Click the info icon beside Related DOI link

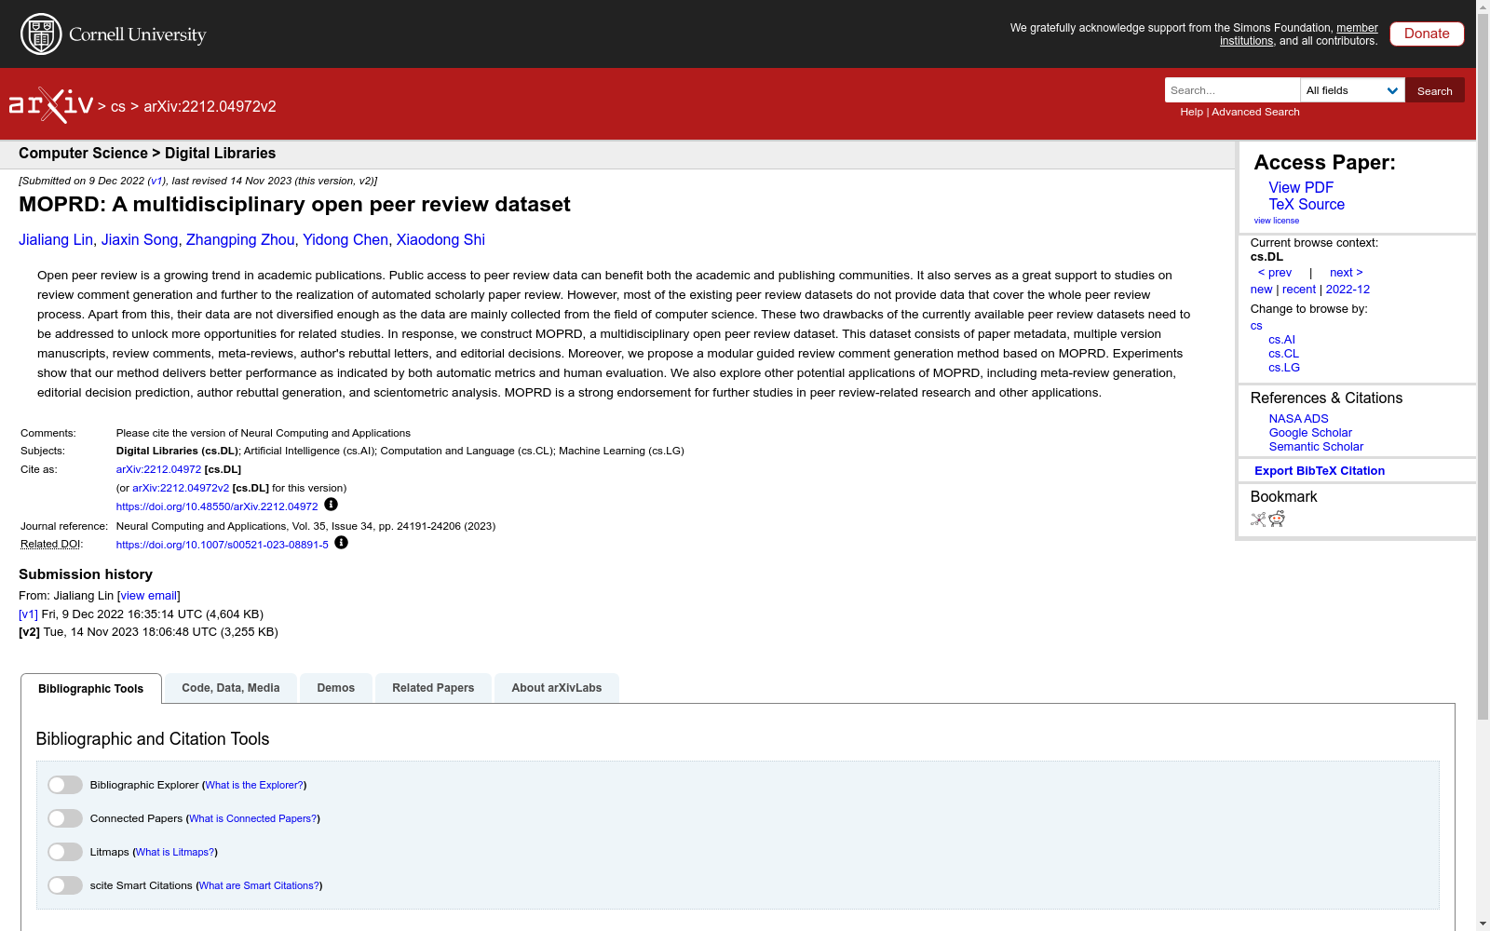341,543
